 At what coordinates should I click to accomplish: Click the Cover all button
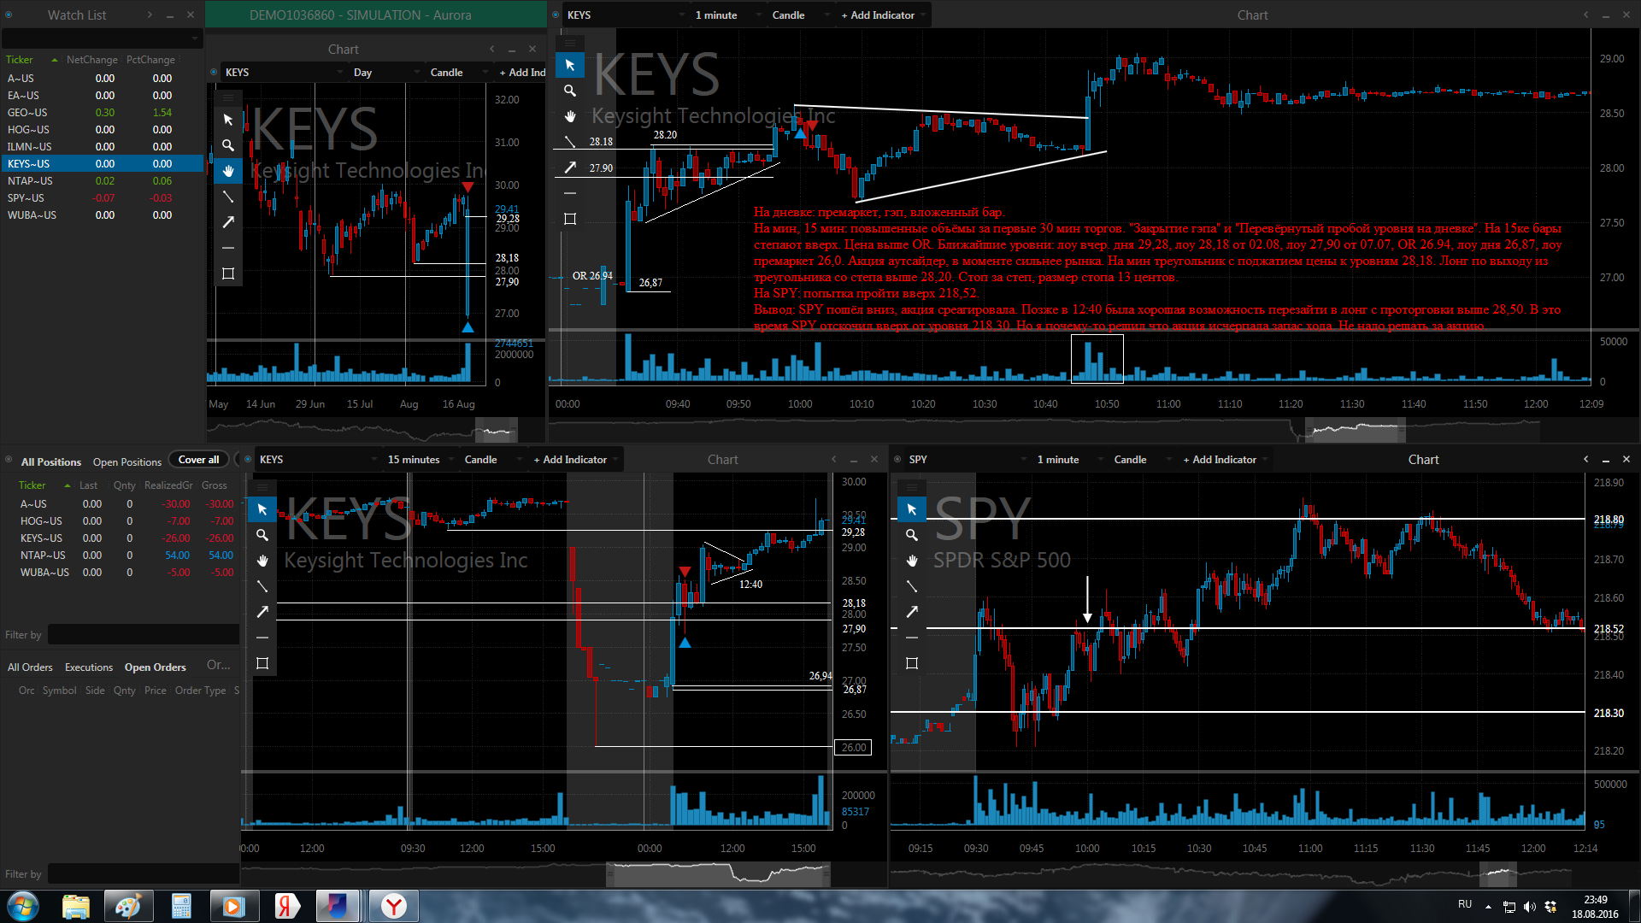[198, 459]
